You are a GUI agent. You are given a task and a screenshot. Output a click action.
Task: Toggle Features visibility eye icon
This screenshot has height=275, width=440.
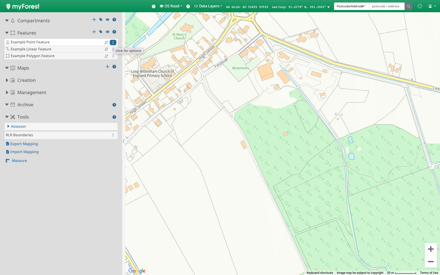[x=108, y=32]
